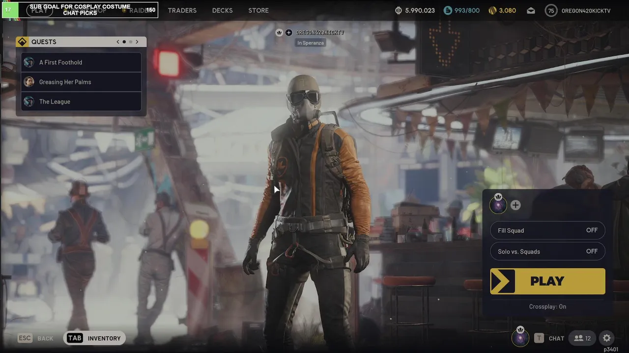Click the In Speranza status label
The height and width of the screenshot is (353, 629).
(311, 43)
